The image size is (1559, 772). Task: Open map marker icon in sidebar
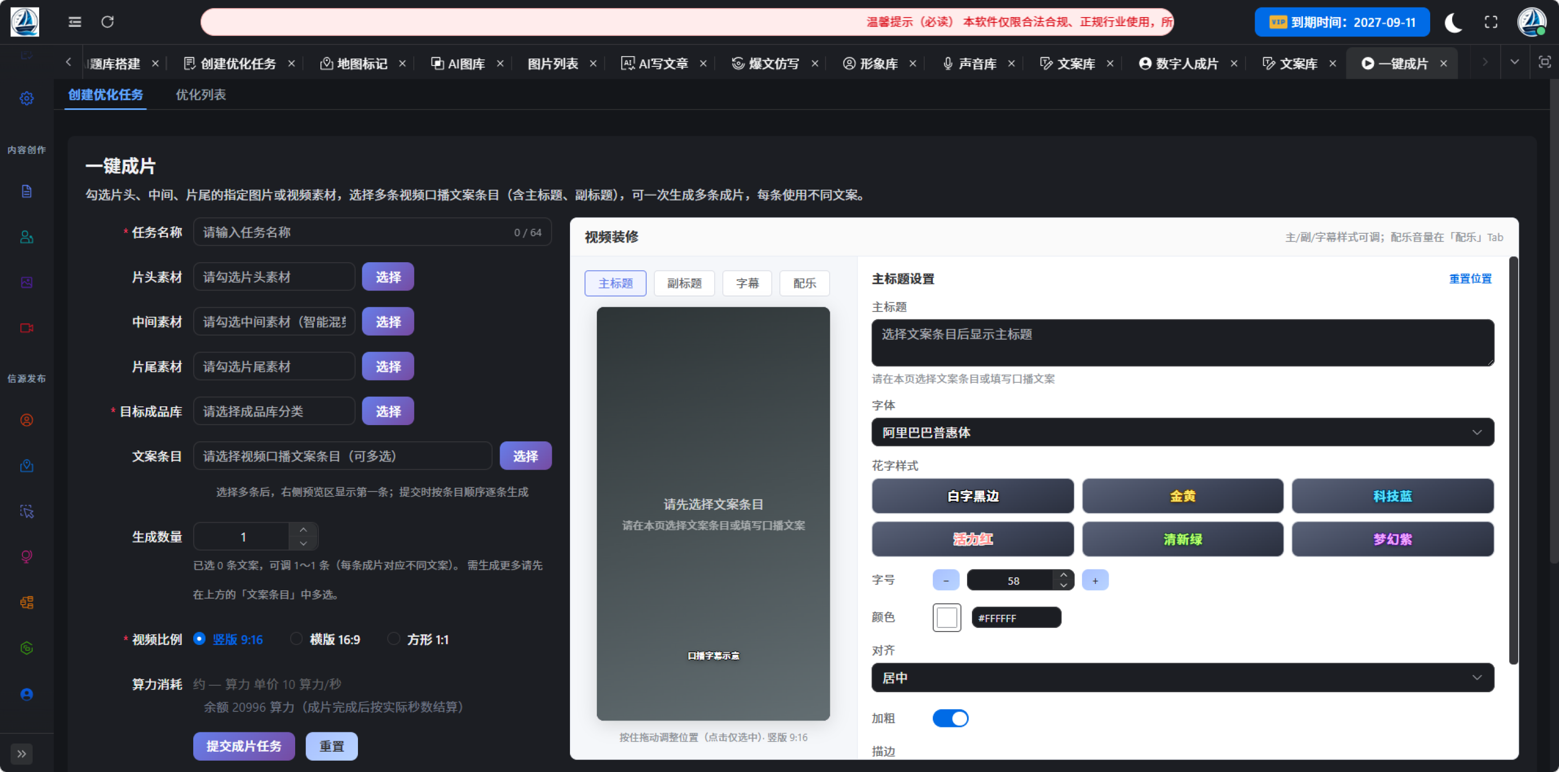pos(27,465)
